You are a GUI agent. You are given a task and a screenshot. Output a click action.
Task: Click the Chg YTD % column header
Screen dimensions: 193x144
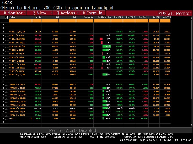119,17
